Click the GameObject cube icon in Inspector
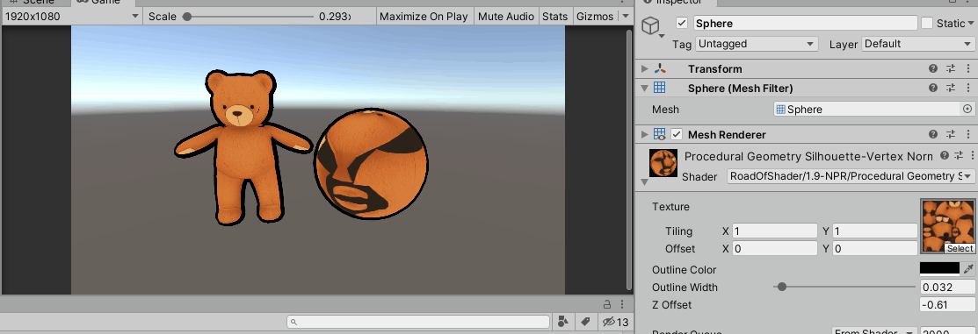978x334 pixels. point(650,25)
